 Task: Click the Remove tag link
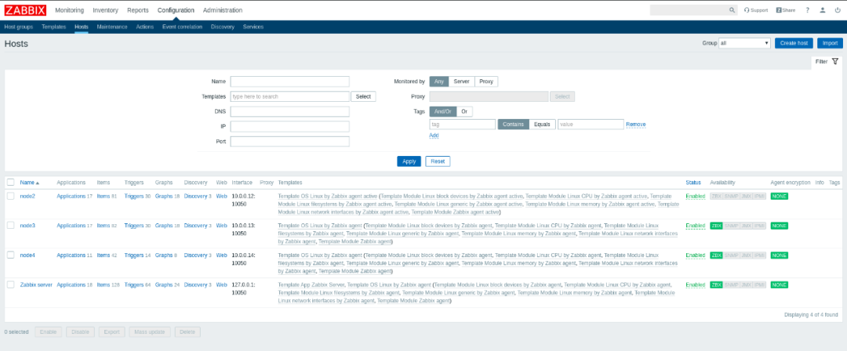point(636,125)
